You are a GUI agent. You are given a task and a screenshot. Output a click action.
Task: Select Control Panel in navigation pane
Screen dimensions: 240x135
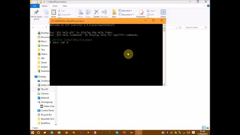click(x=46, y=111)
